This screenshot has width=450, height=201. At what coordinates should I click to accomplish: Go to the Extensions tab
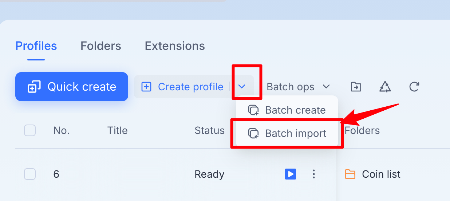pyautogui.click(x=175, y=46)
